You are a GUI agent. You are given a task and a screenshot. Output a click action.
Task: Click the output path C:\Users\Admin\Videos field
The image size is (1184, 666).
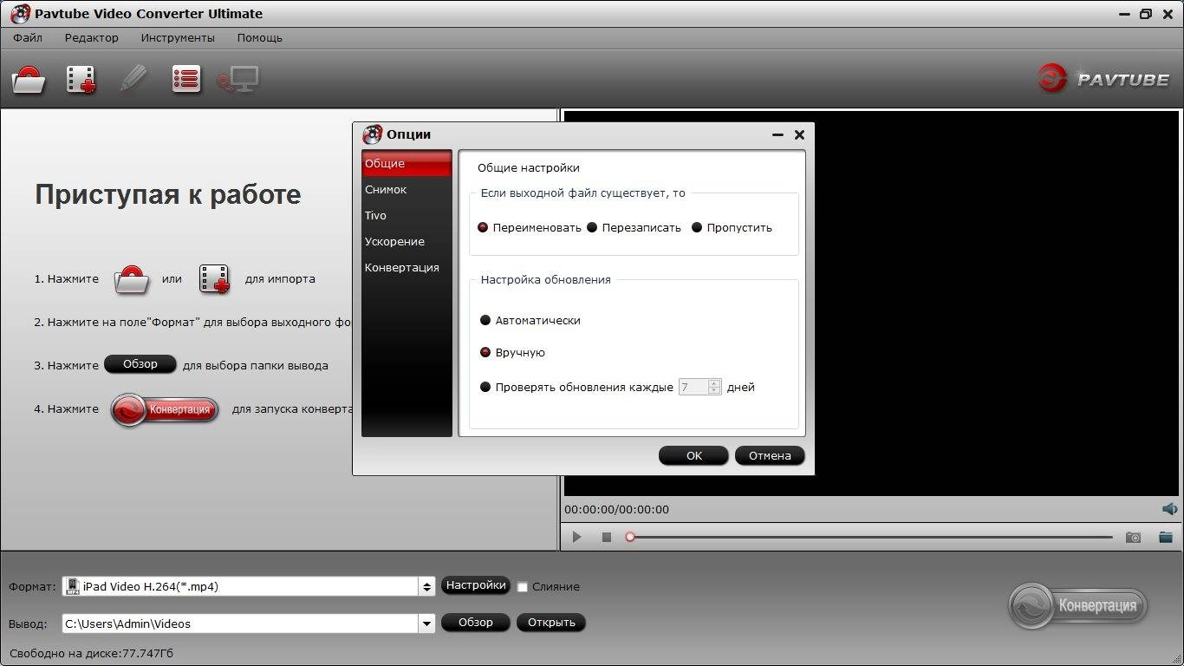(x=240, y=624)
